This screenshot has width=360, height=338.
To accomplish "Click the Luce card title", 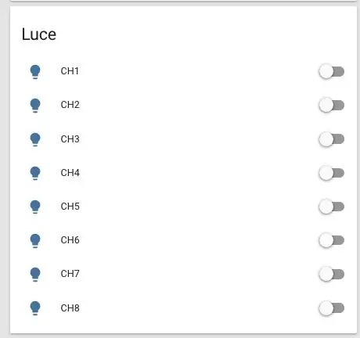I will click(x=39, y=34).
